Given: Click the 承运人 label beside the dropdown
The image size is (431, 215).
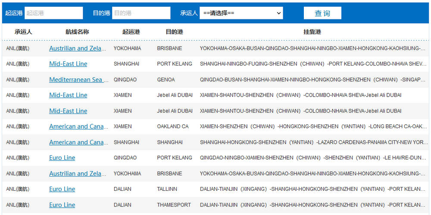Looking at the screenshot, I should pyautogui.click(x=189, y=13).
